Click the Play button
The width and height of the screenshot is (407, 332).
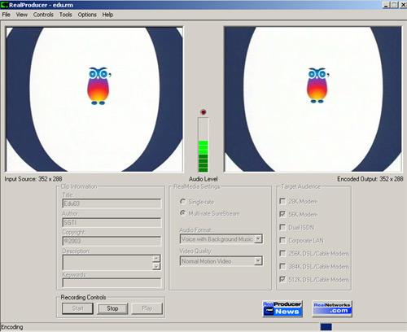(147, 308)
